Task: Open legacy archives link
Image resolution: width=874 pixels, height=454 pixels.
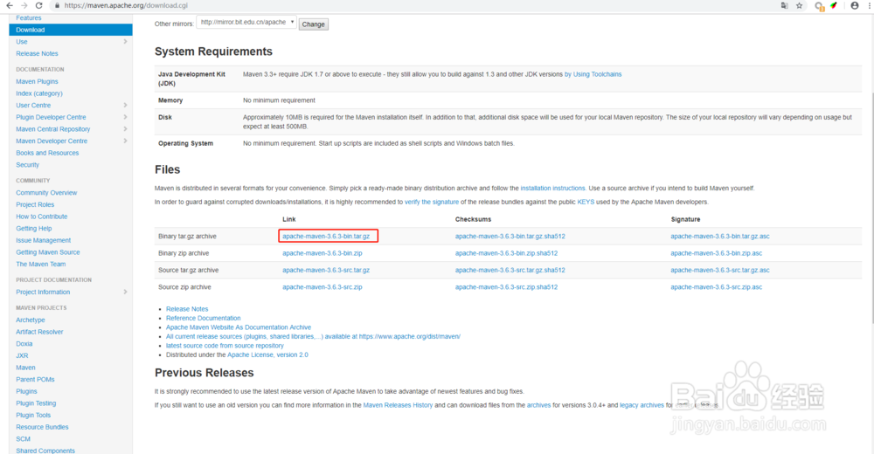Action: (x=642, y=405)
